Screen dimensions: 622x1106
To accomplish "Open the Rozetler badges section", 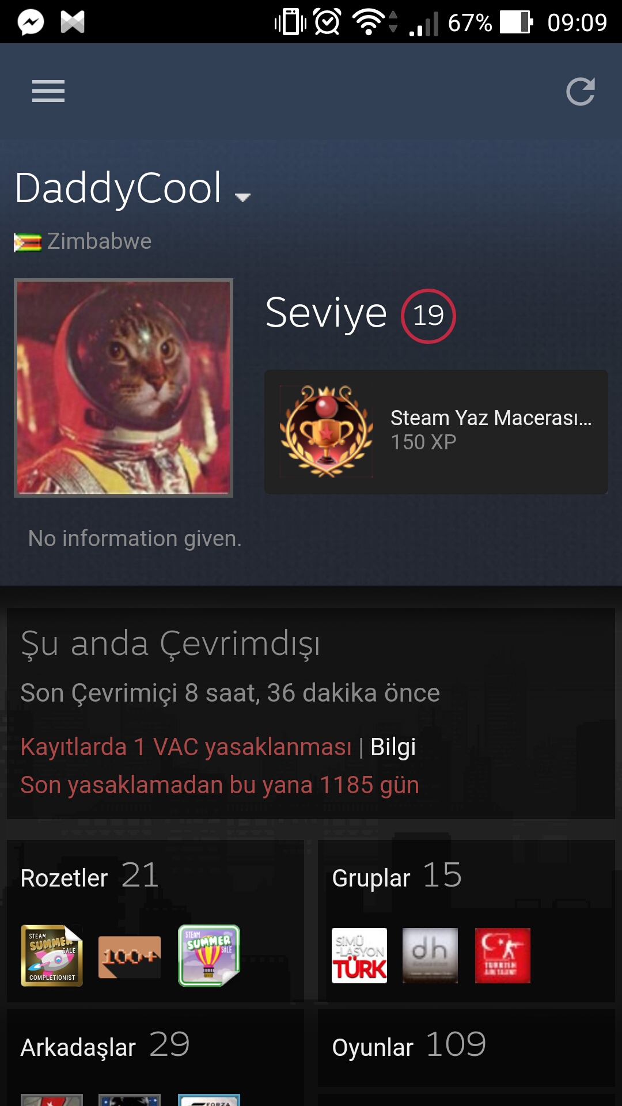I will point(89,877).
